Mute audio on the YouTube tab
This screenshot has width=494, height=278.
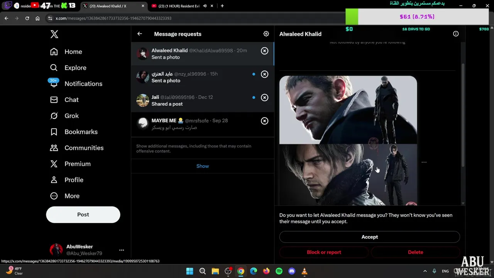pyautogui.click(x=205, y=6)
